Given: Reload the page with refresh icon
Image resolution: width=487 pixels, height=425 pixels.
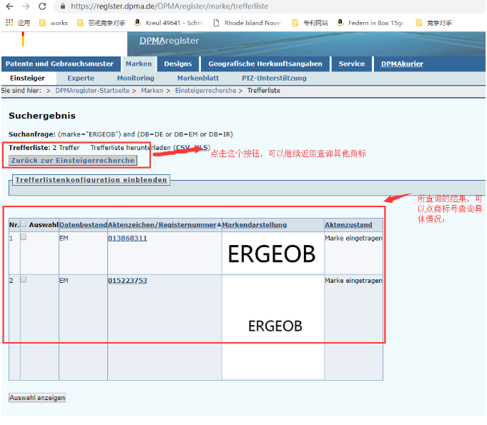Looking at the screenshot, I should pos(42,6).
